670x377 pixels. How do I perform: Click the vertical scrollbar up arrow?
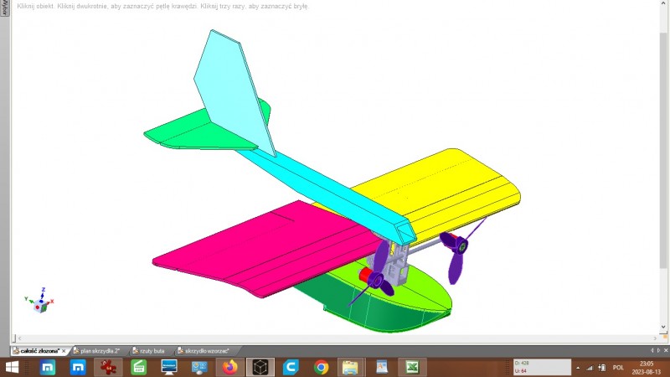(x=663, y=3)
